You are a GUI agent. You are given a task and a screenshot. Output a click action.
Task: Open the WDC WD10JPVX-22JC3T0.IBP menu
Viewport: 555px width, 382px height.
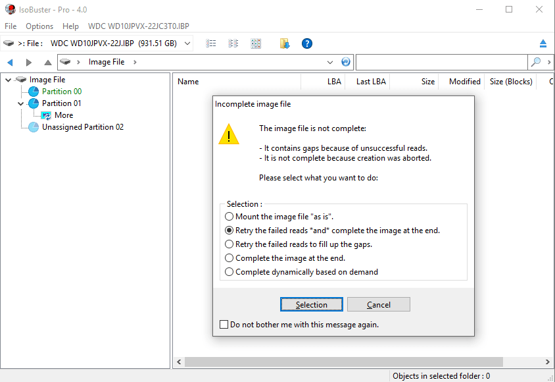click(x=138, y=26)
